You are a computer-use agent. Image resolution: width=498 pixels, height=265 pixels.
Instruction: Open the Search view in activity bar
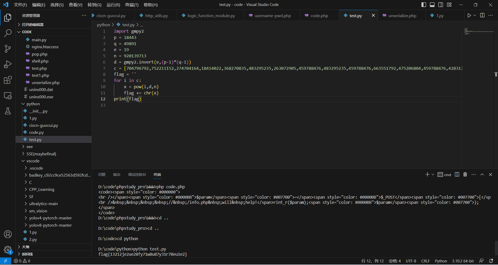tap(8, 33)
